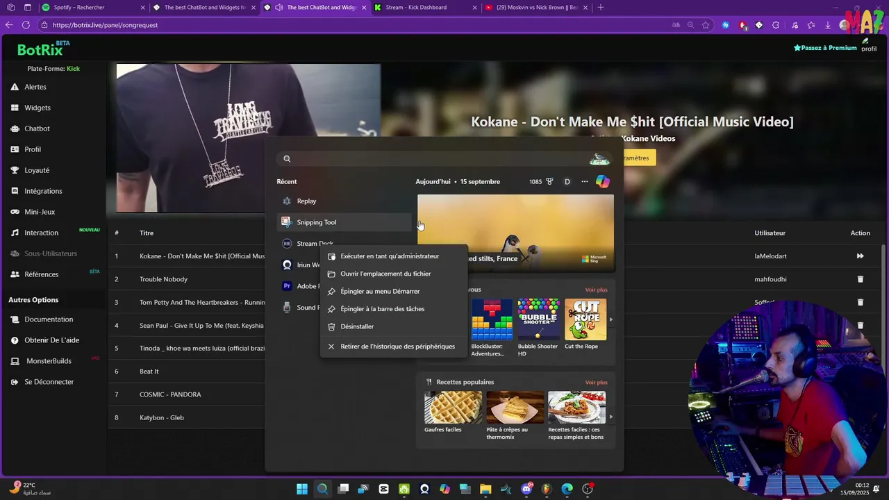Open a new browser tab

point(601,8)
